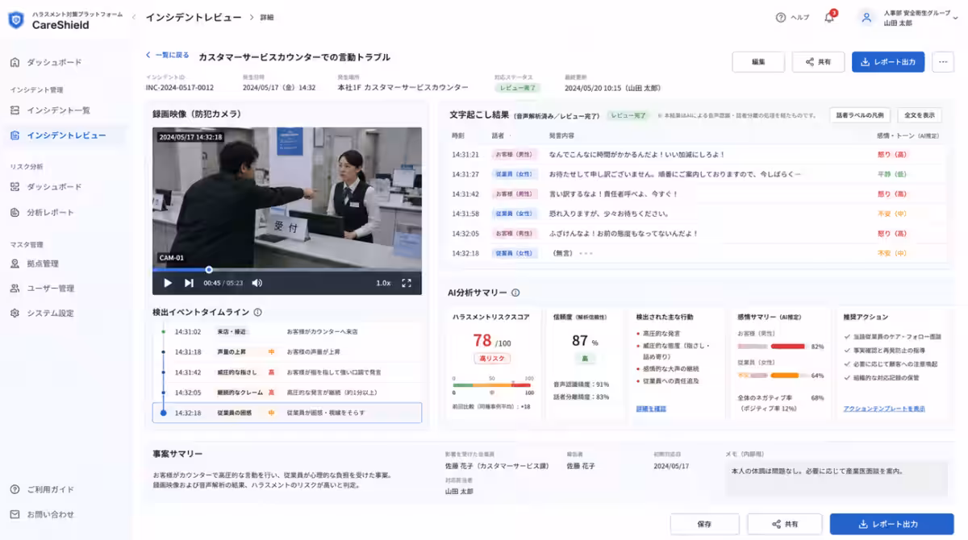Click 話者ラベルの凡例 button
The height and width of the screenshot is (540, 968).
coord(860,115)
